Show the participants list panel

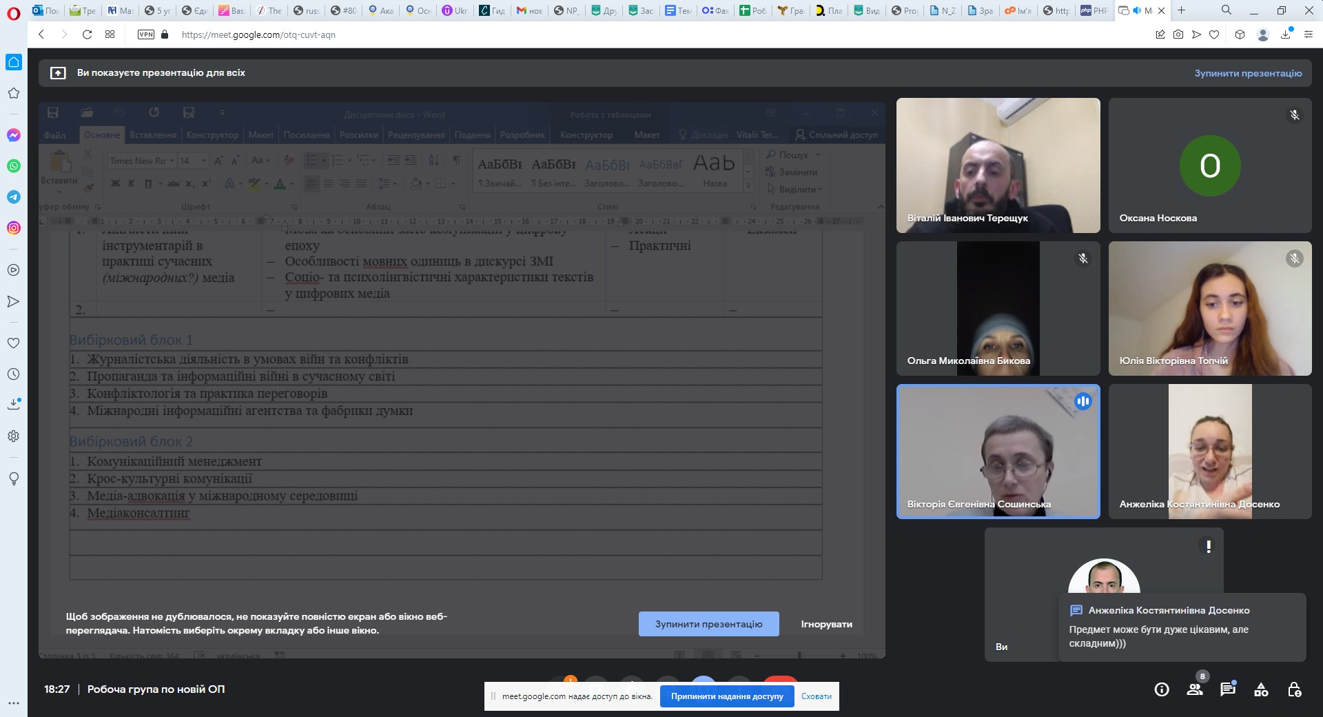[1195, 689]
